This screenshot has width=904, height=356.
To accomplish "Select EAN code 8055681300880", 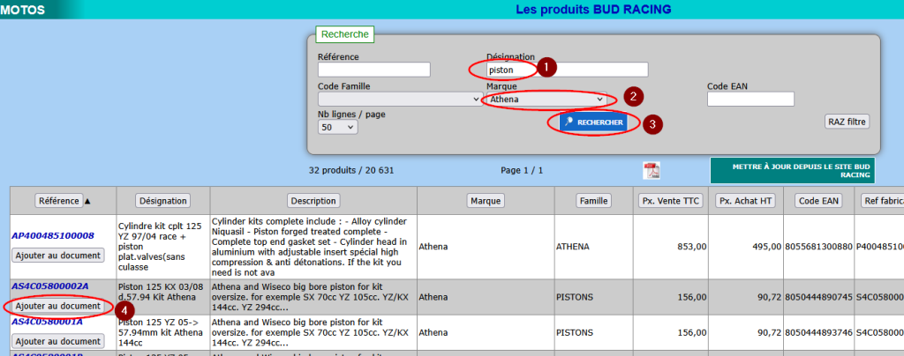I will coord(818,247).
